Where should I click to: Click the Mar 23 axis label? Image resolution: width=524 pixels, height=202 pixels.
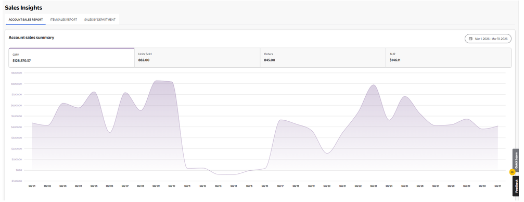(374, 186)
